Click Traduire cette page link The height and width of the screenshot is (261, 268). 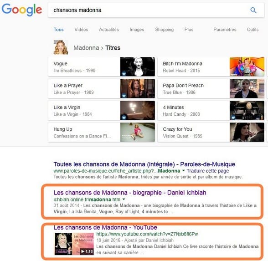click(x=208, y=171)
